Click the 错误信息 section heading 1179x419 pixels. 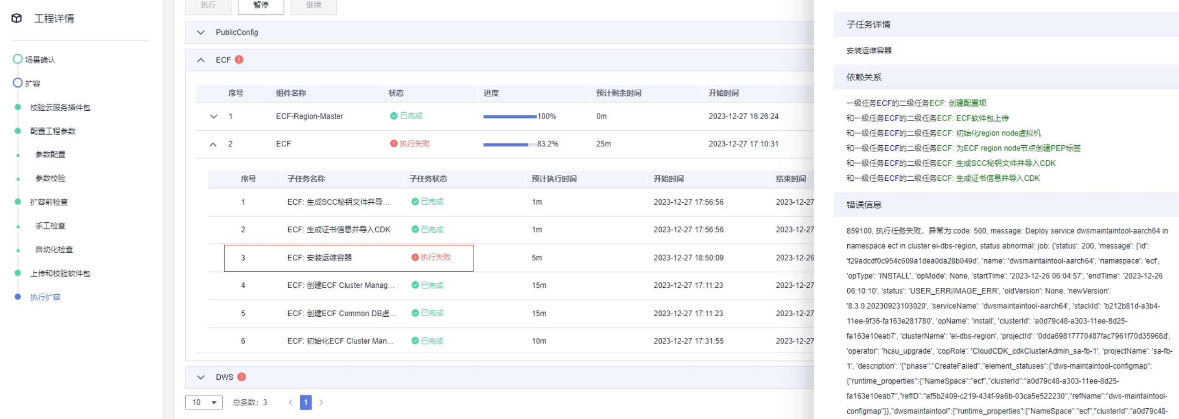point(864,205)
